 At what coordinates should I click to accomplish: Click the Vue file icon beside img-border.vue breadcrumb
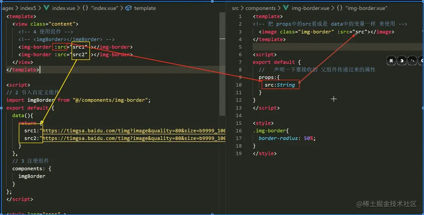tap(286, 8)
